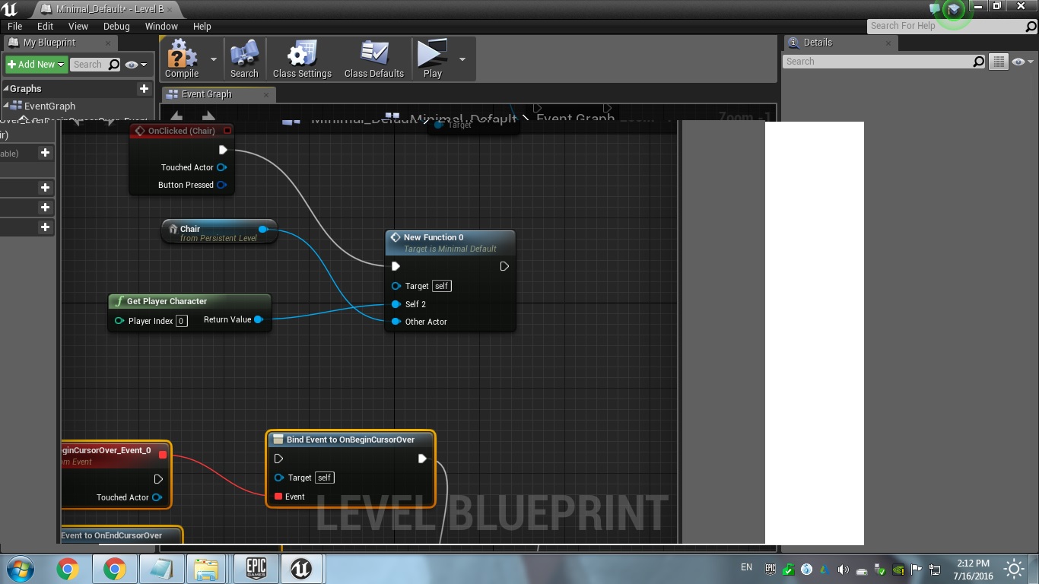
Task: Add a new graph with the Graphs plus button
Action: (x=144, y=89)
